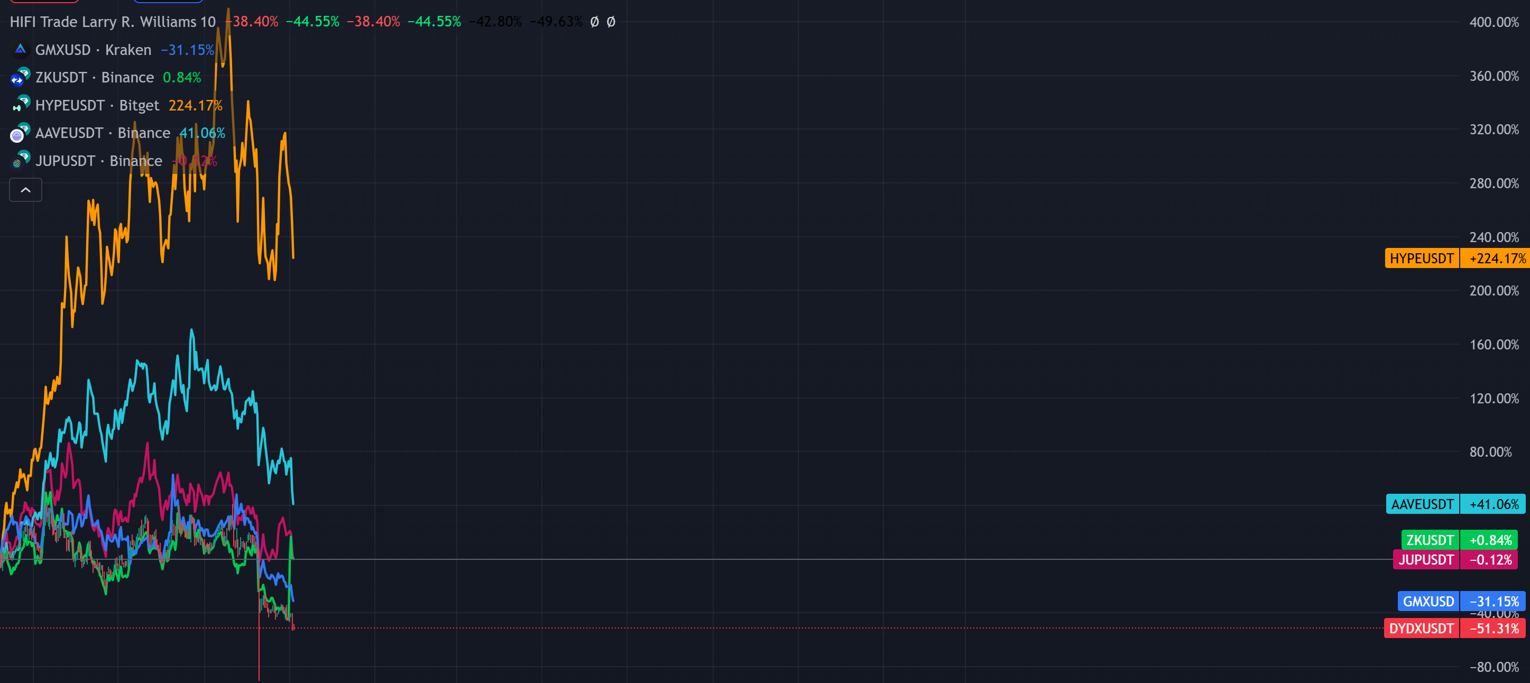Click the orange HYPEUSDT price scale label

(1421, 259)
